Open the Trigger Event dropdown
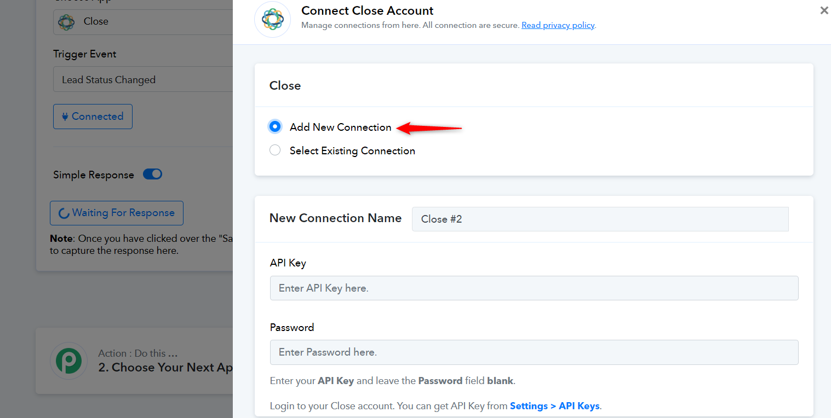The width and height of the screenshot is (831, 418). pyautogui.click(x=143, y=79)
